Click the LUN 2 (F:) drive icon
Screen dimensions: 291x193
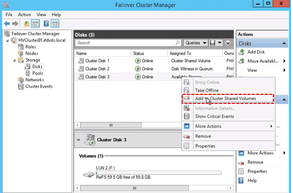[x=89, y=174]
